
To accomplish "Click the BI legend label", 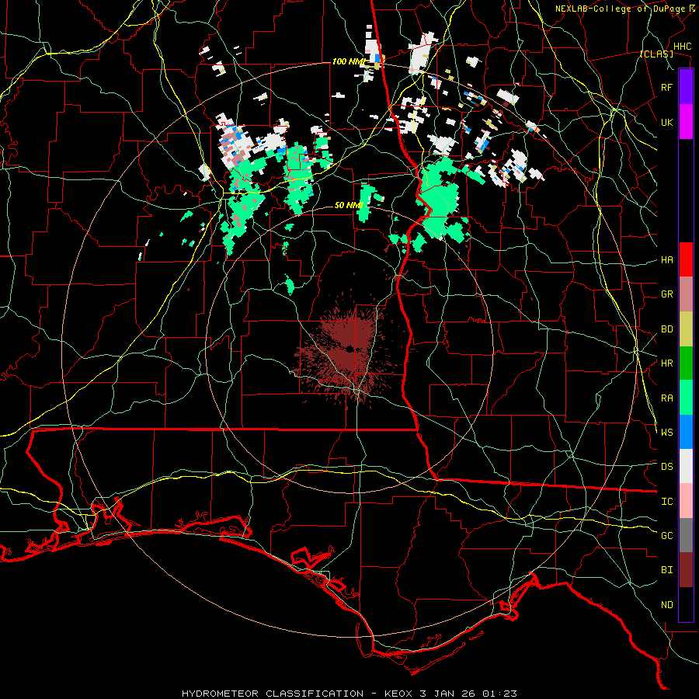I will pyautogui.click(x=667, y=570).
